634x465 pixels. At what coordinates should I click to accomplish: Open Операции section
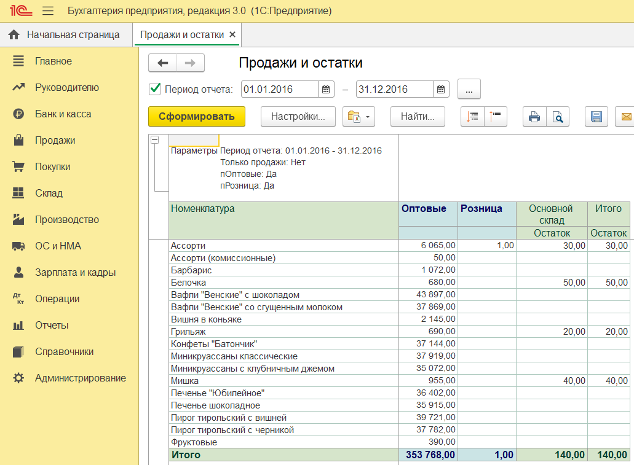(x=57, y=299)
